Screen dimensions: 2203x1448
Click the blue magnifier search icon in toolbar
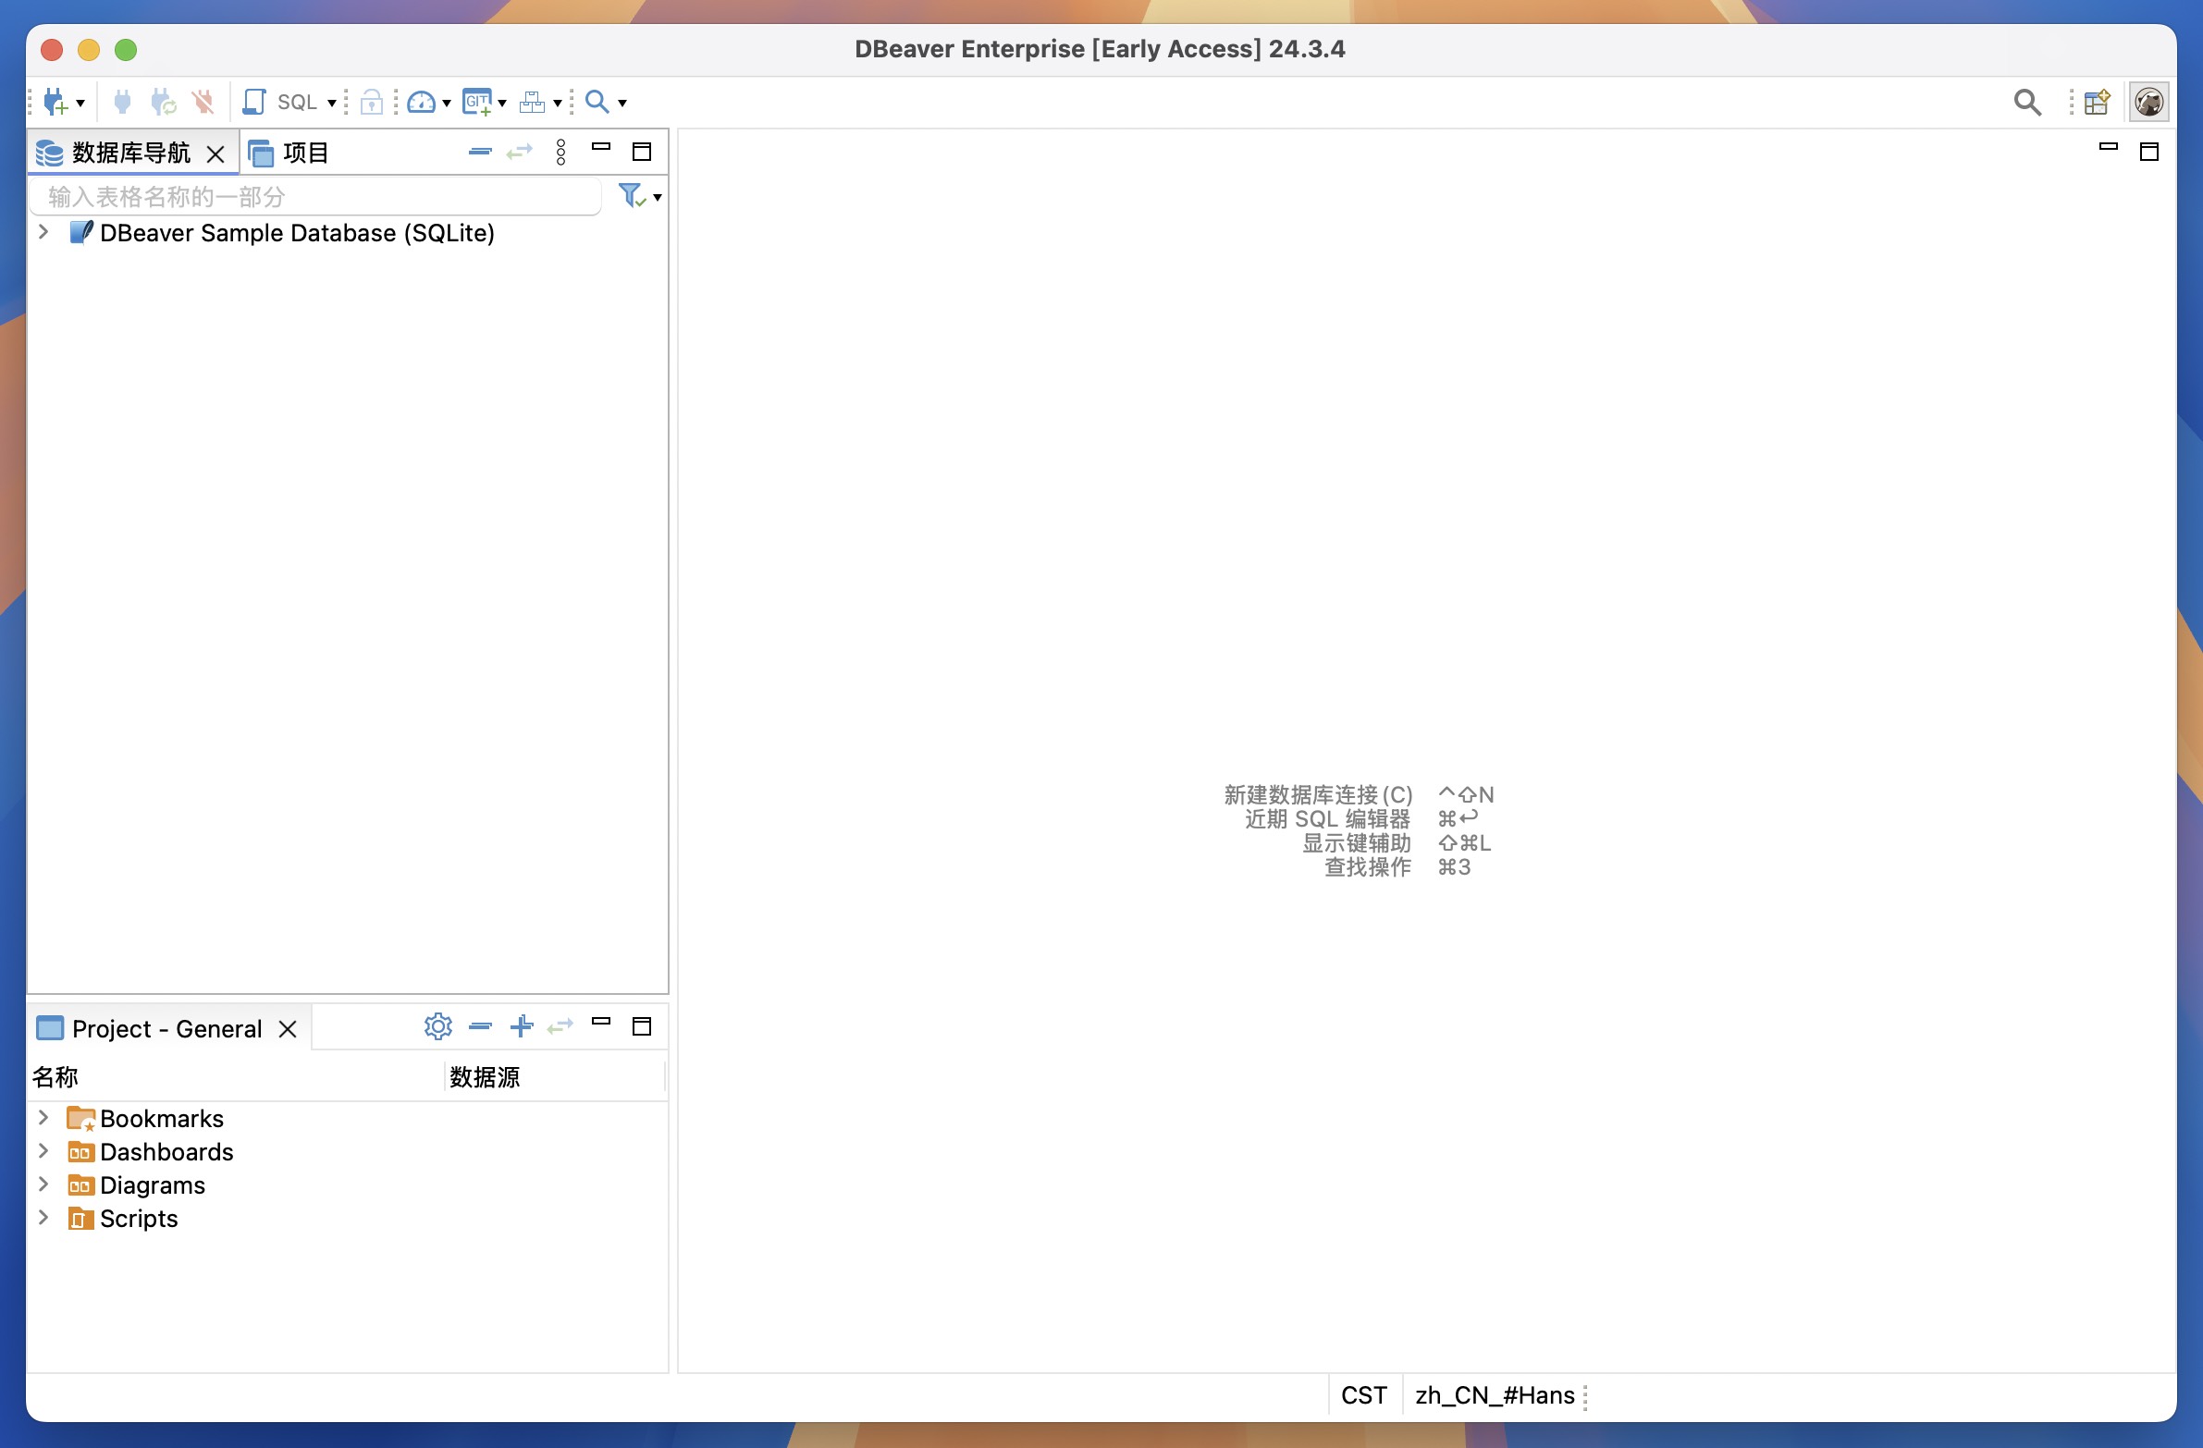pyautogui.click(x=598, y=102)
